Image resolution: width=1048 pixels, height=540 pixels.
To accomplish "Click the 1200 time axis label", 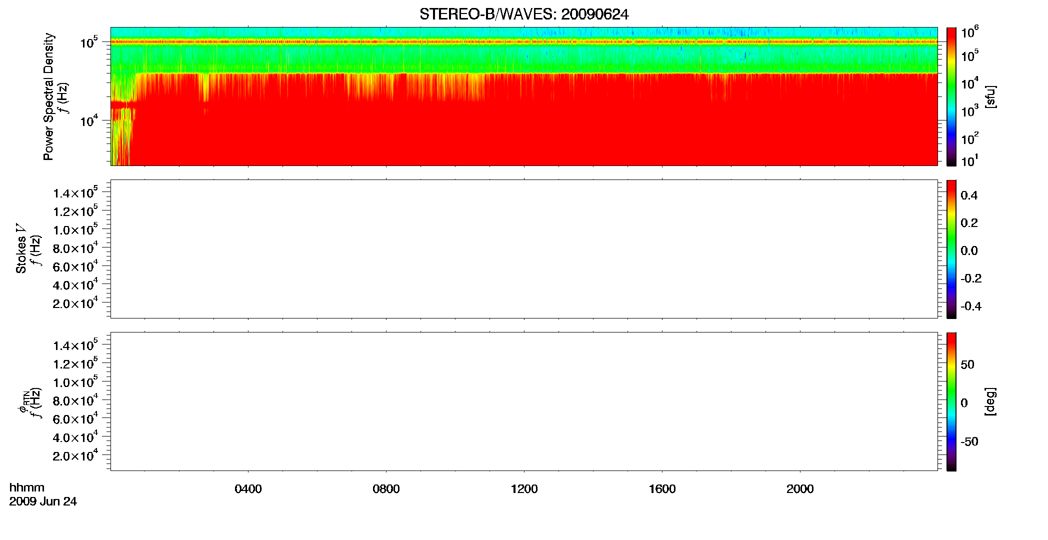I will pyautogui.click(x=524, y=489).
